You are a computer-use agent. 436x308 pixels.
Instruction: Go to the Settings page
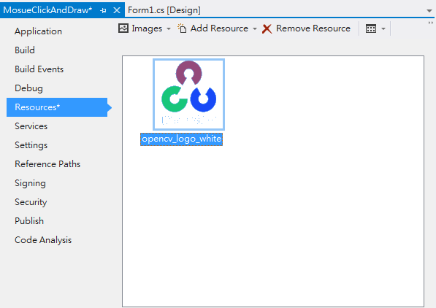pos(31,145)
